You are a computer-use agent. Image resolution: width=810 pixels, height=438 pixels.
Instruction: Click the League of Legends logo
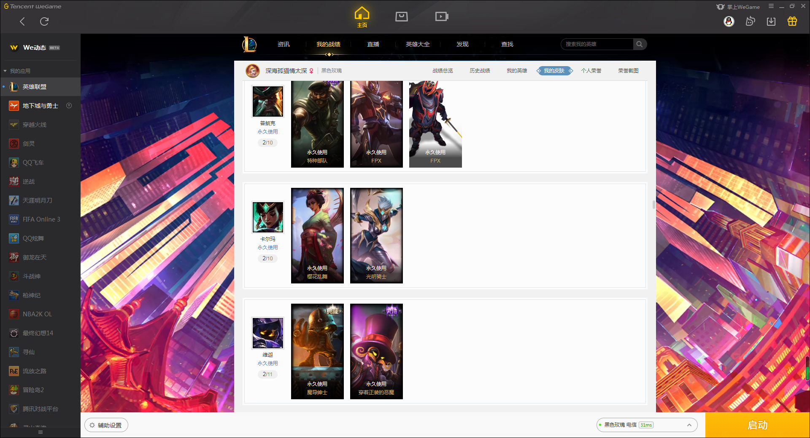(x=249, y=44)
